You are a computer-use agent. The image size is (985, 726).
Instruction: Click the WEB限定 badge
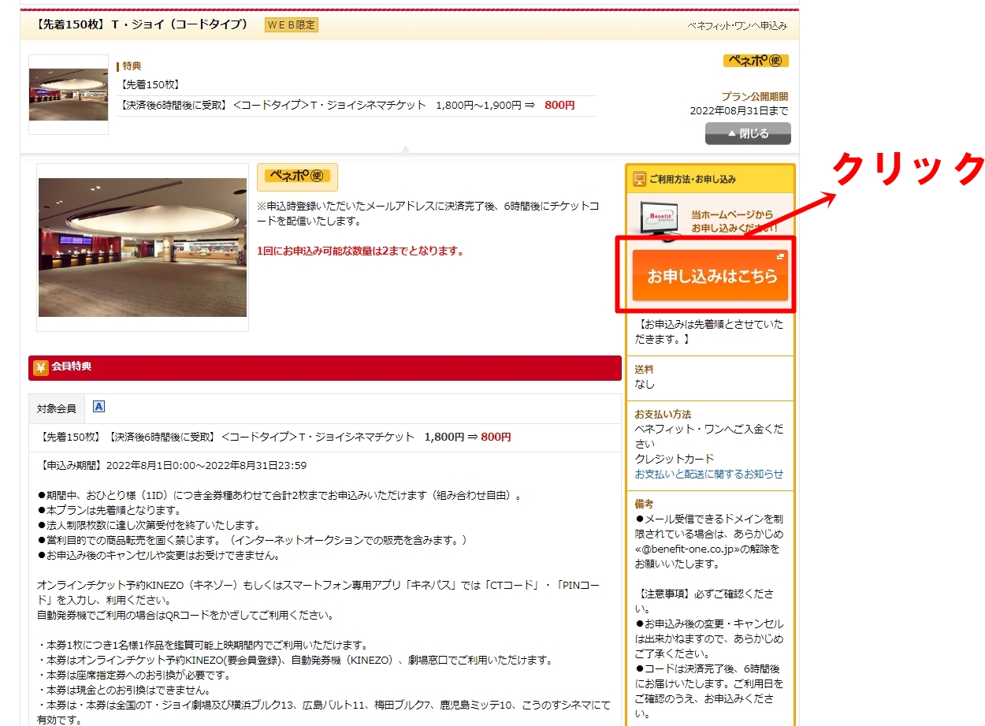click(292, 25)
